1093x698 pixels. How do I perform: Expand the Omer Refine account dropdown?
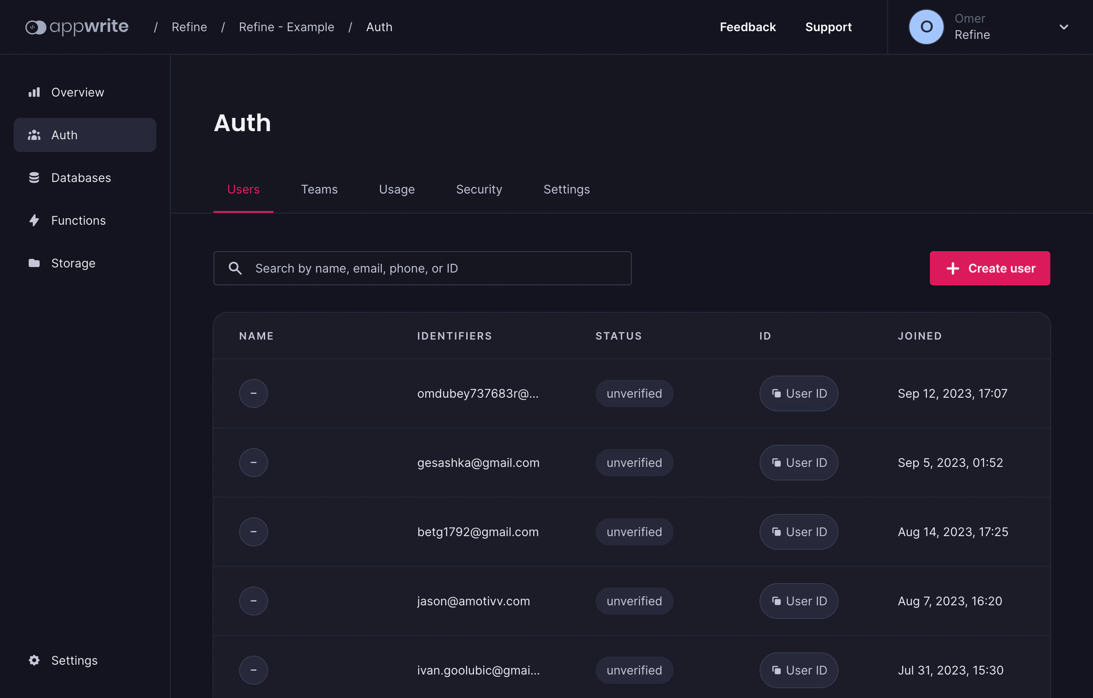(x=1064, y=27)
